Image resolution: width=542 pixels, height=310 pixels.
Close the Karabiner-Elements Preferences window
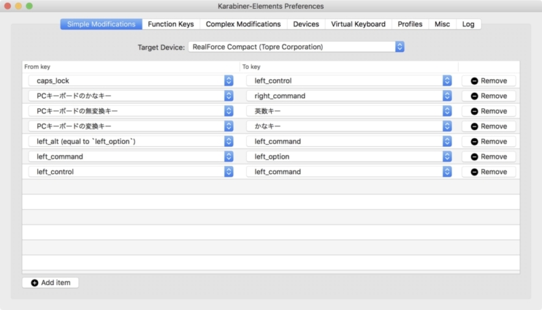[7, 6]
